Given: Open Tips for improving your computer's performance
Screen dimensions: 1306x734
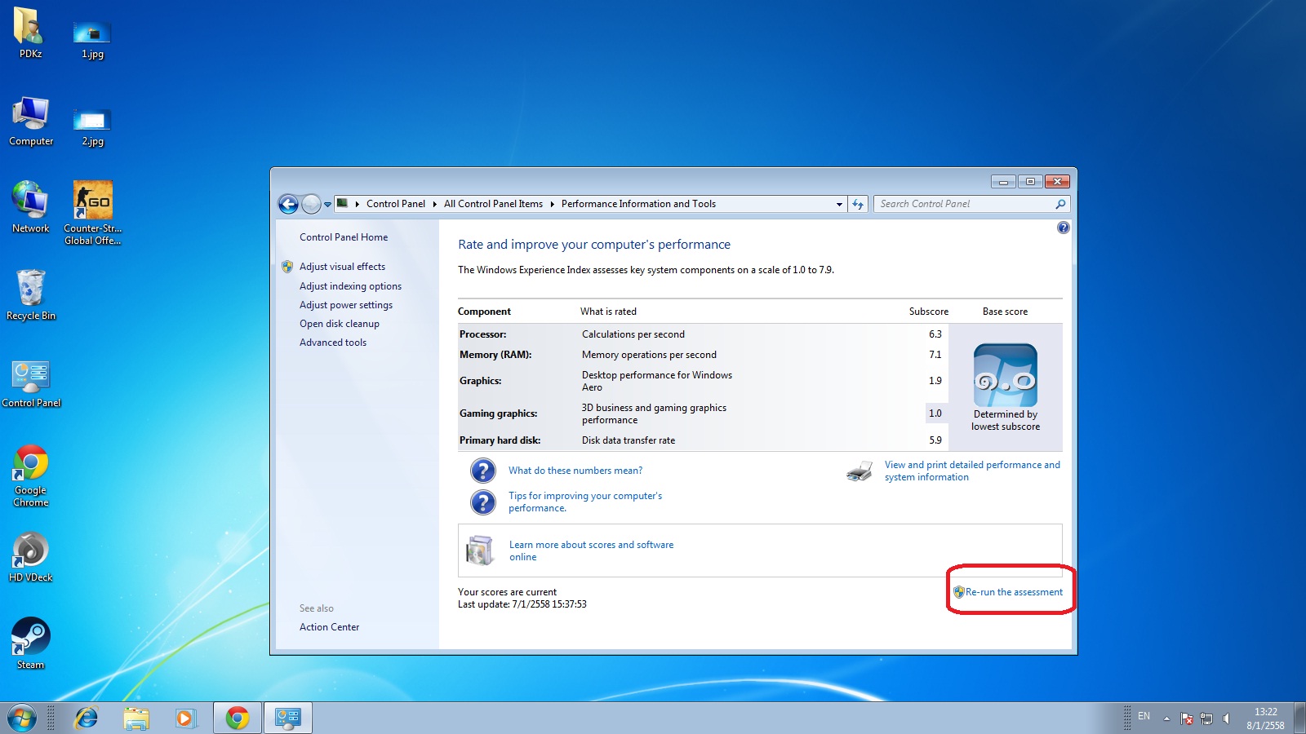Looking at the screenshot, I should (585, 502).
